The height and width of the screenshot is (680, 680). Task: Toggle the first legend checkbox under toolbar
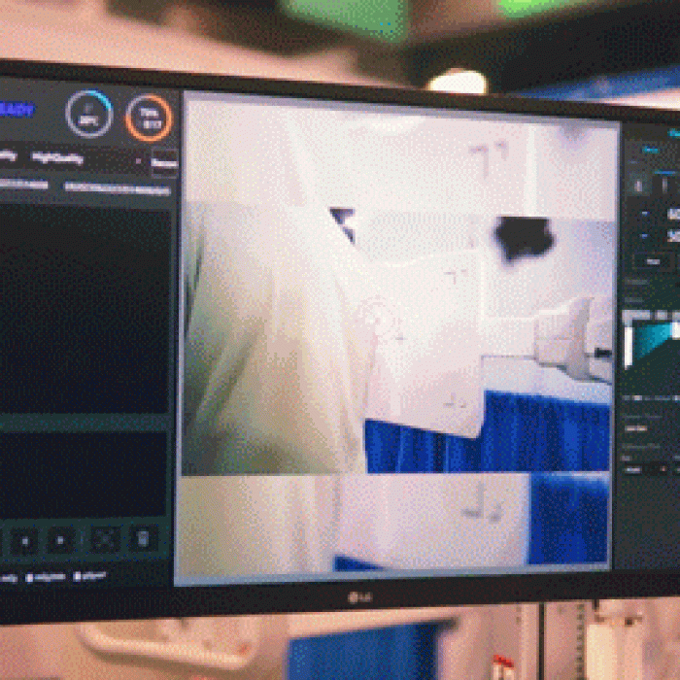(x=8, y=577)
